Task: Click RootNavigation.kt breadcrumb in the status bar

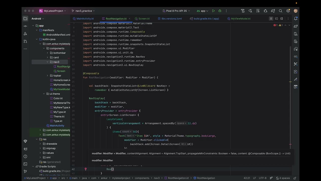Action: [x=177, y=178]
